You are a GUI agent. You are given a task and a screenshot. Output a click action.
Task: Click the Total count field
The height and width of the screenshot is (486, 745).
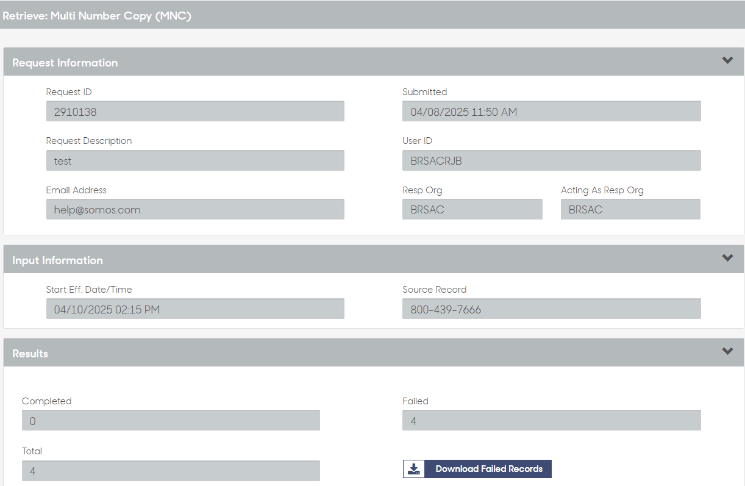point(171,471)
